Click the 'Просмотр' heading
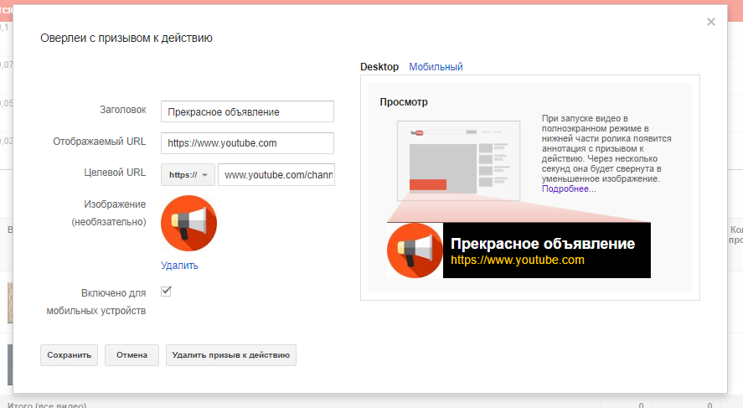 pyautogui.click(x=404, y=102)
